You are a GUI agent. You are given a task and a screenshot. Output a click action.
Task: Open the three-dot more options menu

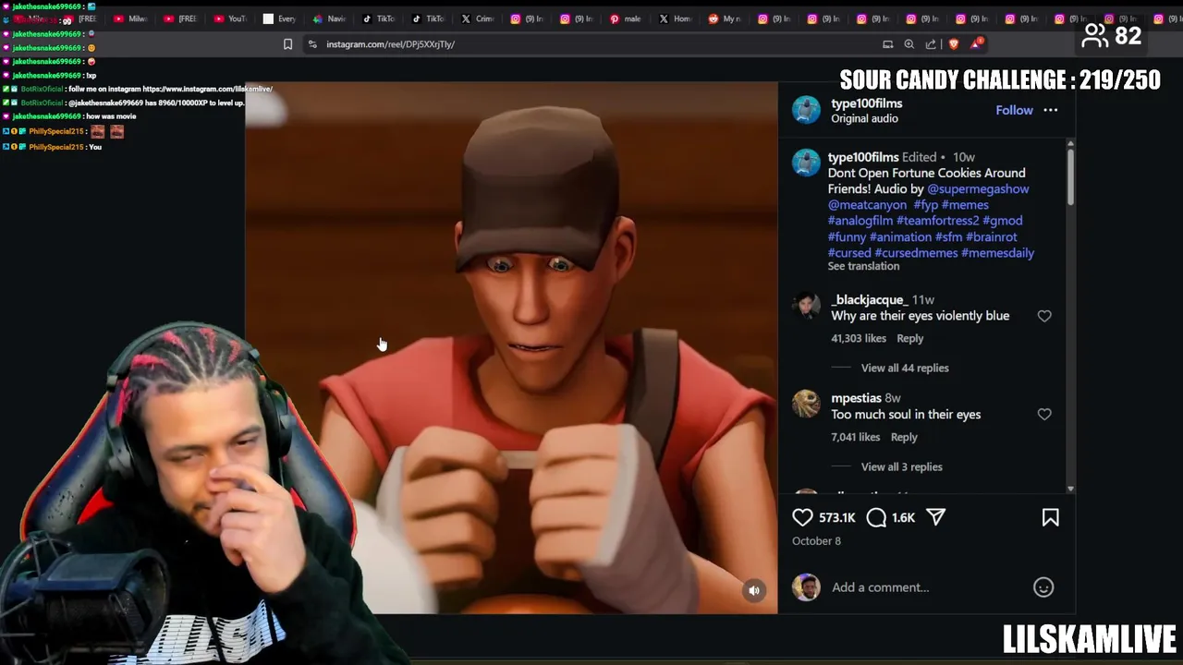(x=1051, y=110)
